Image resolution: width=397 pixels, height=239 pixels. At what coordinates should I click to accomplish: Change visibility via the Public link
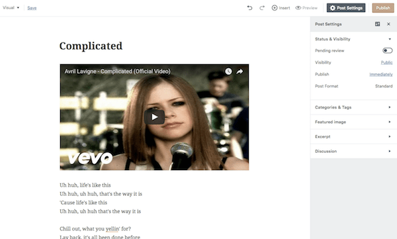(x=386, y=63)
